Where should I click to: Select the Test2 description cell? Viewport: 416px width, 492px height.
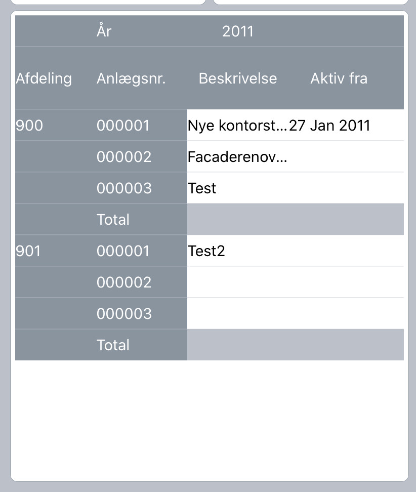(206, 251)
